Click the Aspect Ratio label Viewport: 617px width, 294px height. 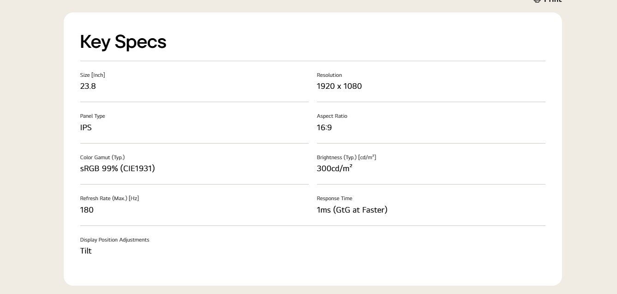pyautogui.click(x=332, y=116)
